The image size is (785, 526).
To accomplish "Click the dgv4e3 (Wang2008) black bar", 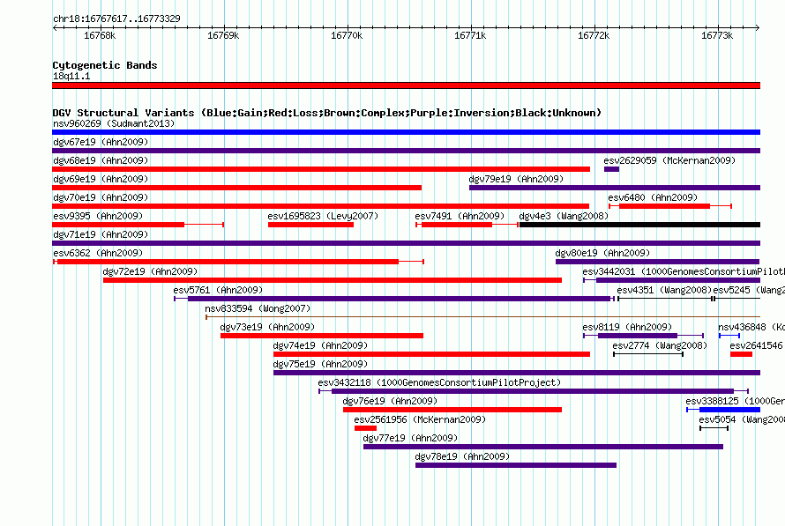I will [x=639, y=225].
